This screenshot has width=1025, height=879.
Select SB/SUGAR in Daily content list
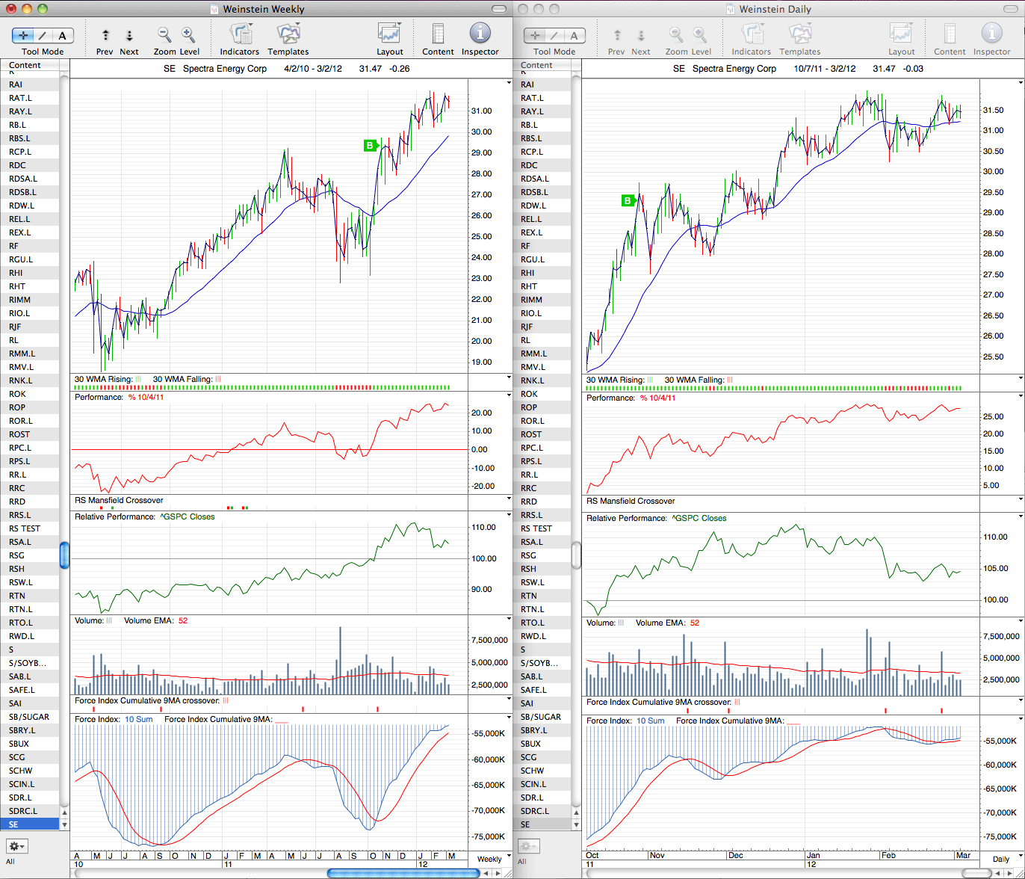(x=542, y=716)
